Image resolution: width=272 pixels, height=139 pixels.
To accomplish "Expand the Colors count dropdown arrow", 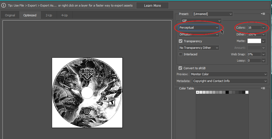I will (263, 28).
